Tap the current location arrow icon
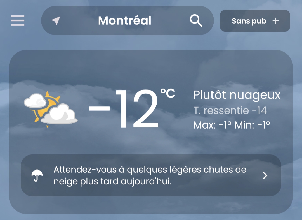Viewport: 302px width, 220px height. (x=56, y=20)
